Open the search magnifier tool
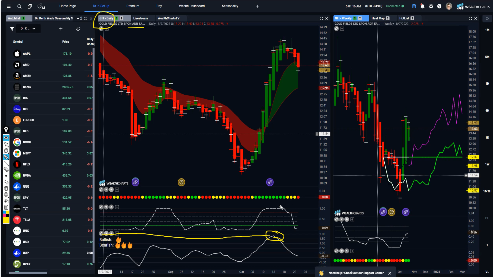The image size is (493, 277). [19, 6]
